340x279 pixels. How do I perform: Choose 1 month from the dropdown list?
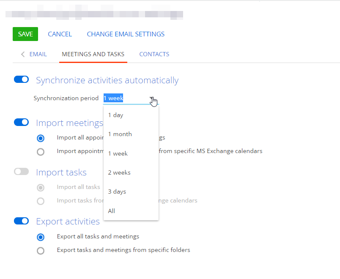pyautogui.click(x=131, y=134)
